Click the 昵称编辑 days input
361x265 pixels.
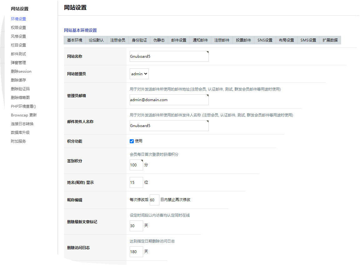point(154,200)
